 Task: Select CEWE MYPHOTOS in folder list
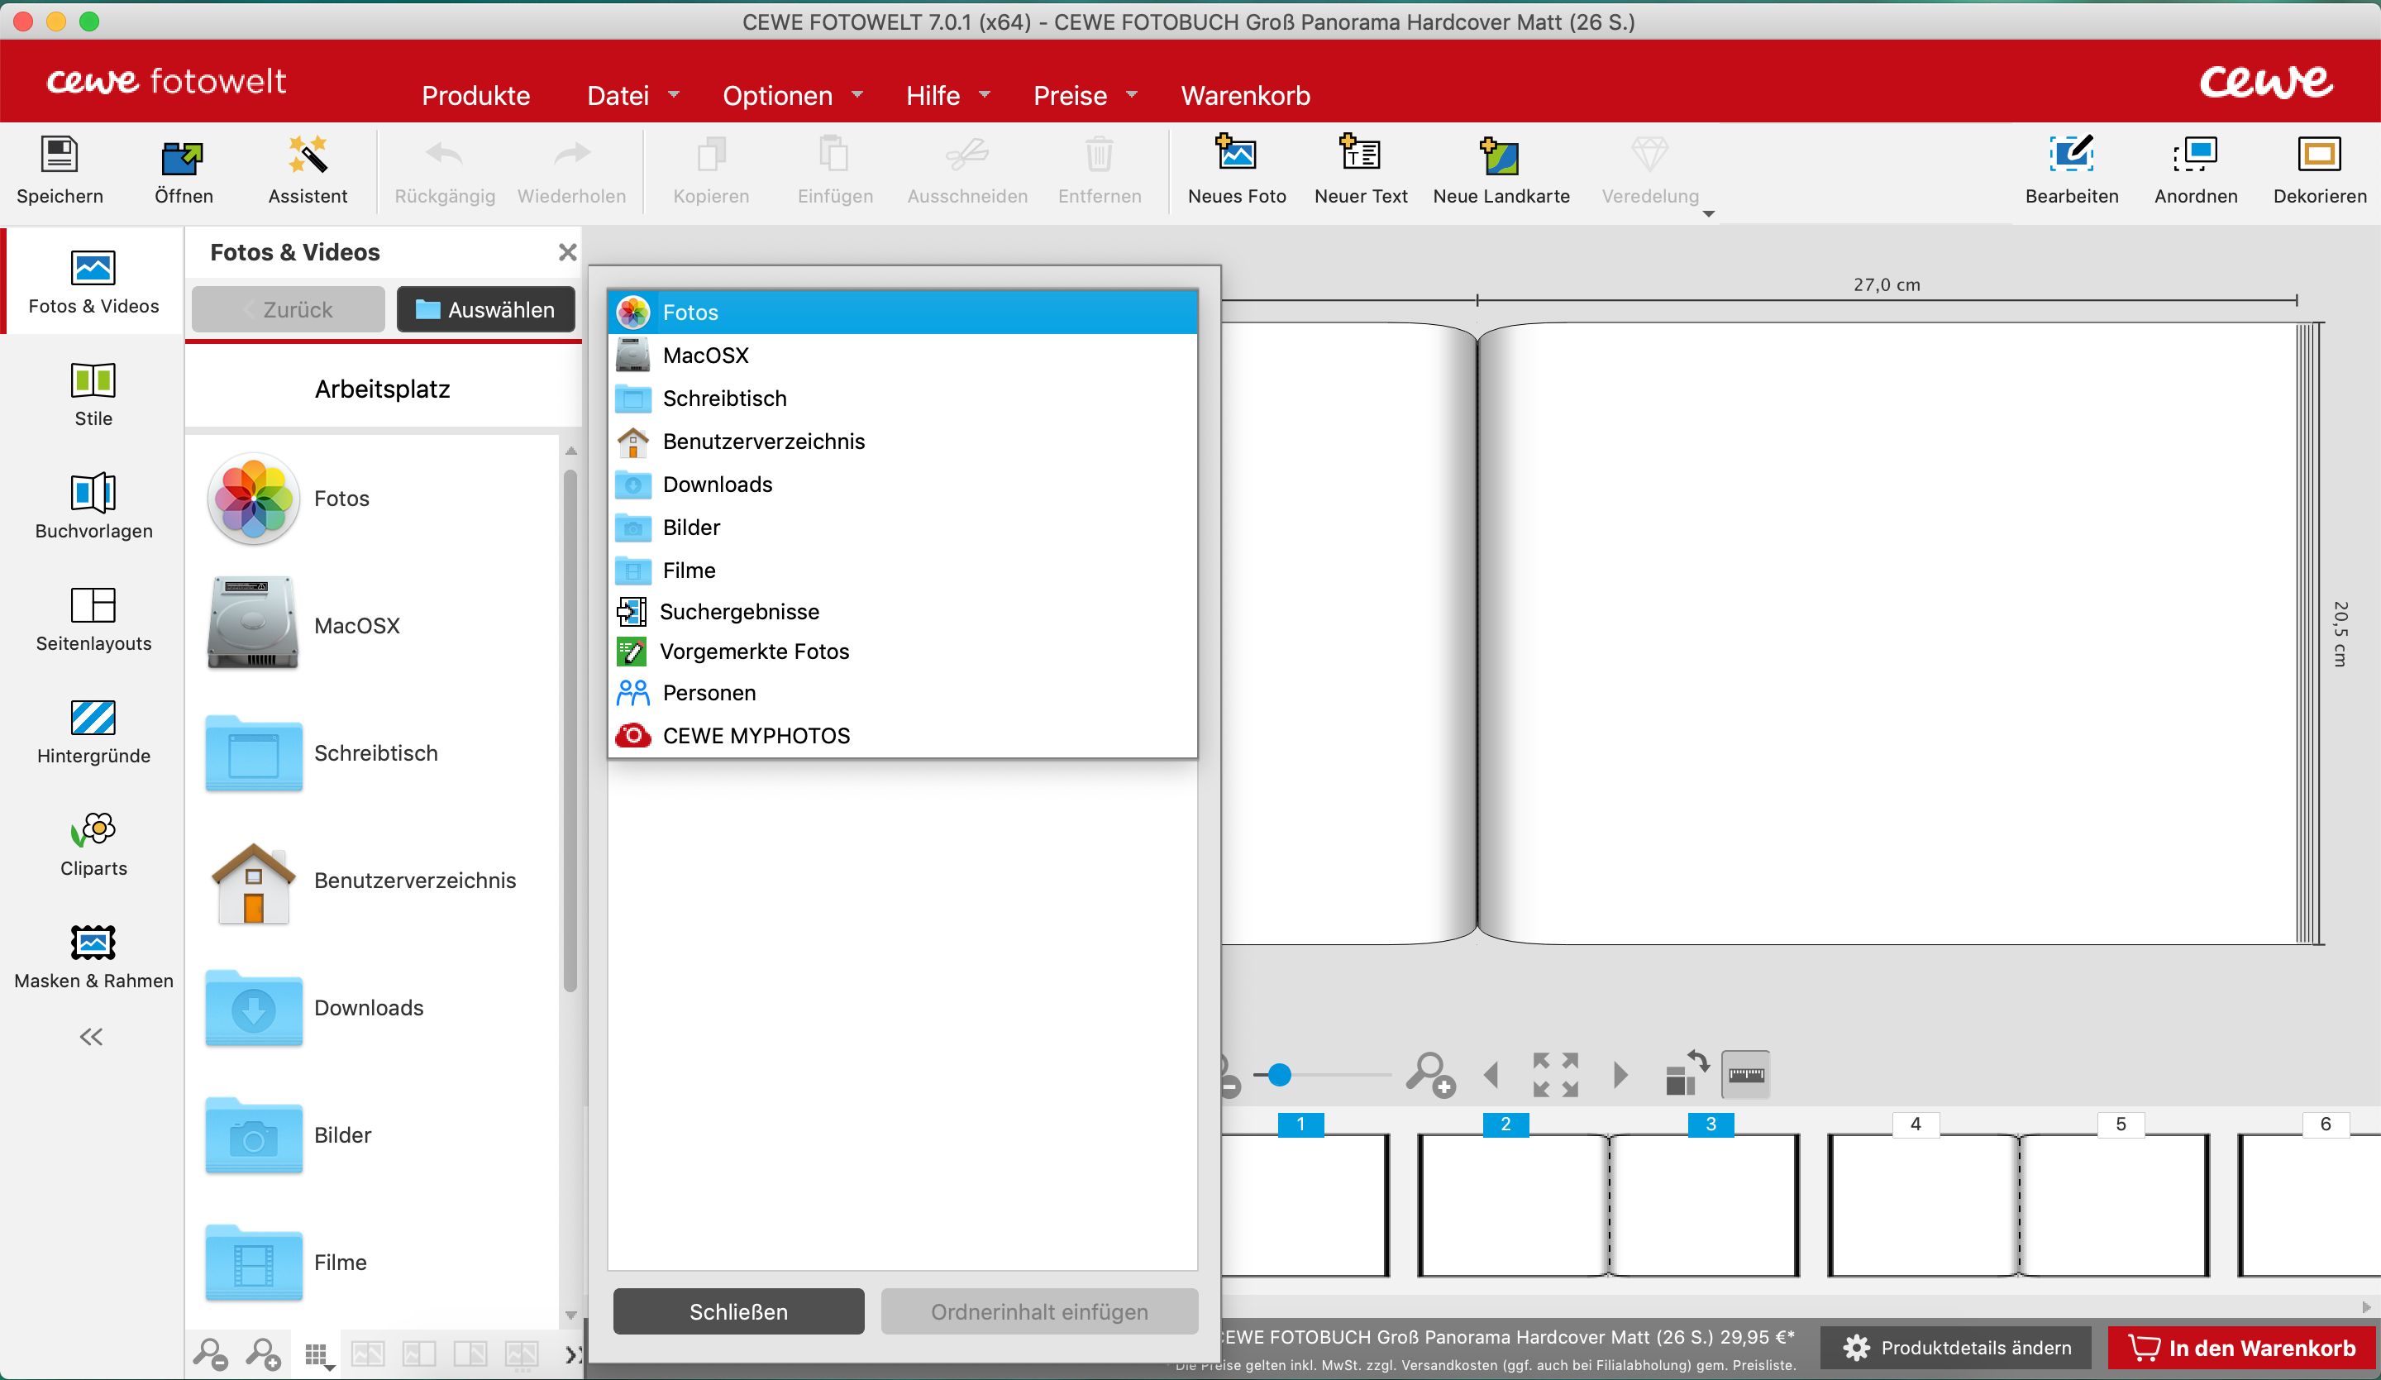coord(755,735)
